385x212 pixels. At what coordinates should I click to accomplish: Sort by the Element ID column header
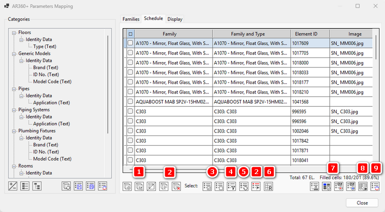(310, 34)
